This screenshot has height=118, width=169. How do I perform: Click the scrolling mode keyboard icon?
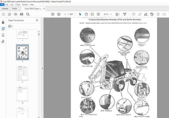125,14
